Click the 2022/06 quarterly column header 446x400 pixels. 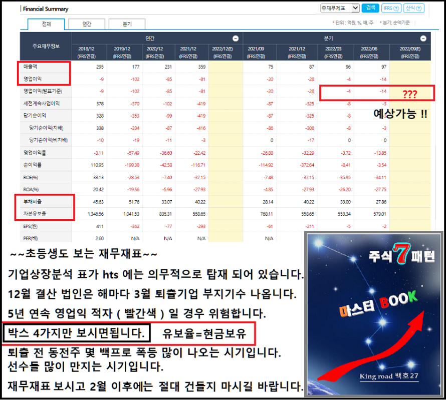pos(371,52)
